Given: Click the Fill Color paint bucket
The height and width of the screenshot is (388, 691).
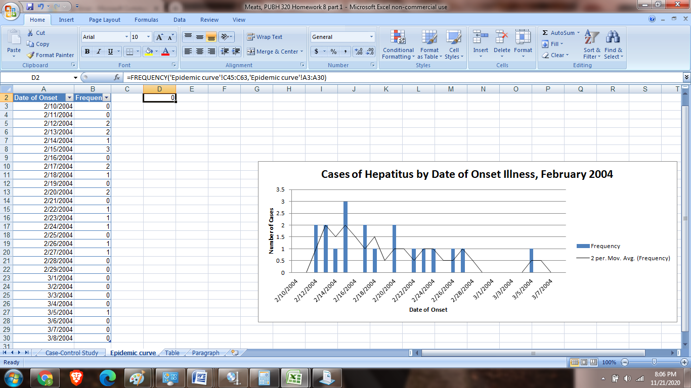Looking at the screenshot, I should (x=149, y=52).
